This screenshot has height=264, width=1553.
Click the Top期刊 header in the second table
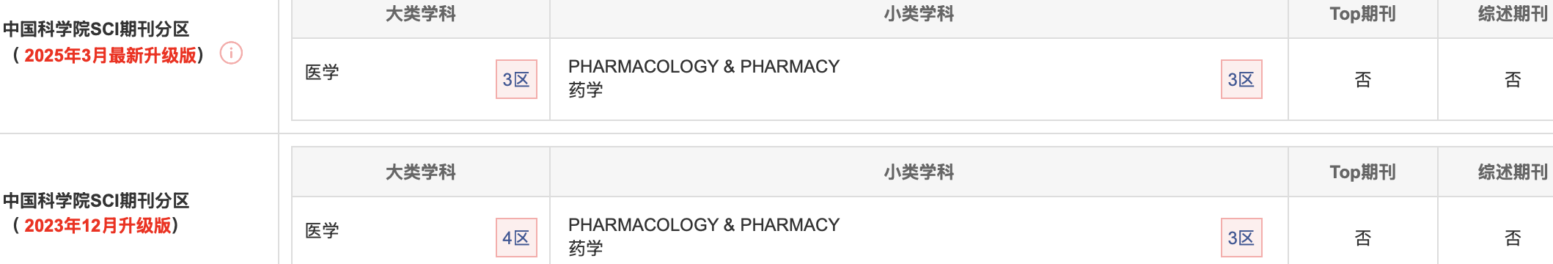tap(1363, 172)
